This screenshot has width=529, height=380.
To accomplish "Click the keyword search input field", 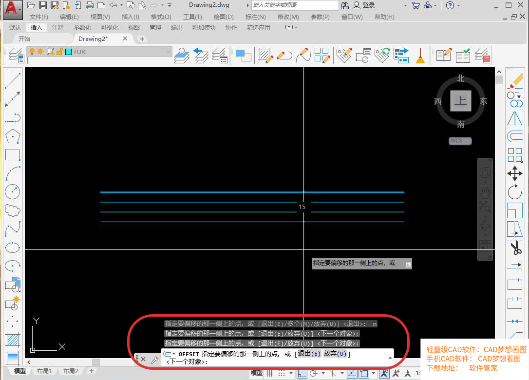I will pos(295,5).
